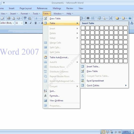Click the top-left cell of Insert Table grid
The height and width of the screenshot is (134, 134).
[x=83, y=28]
